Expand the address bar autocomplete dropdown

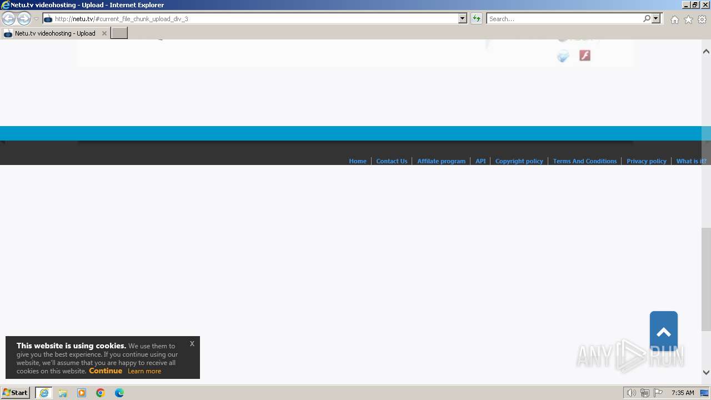pyautogui.click(x=463, y=19)
